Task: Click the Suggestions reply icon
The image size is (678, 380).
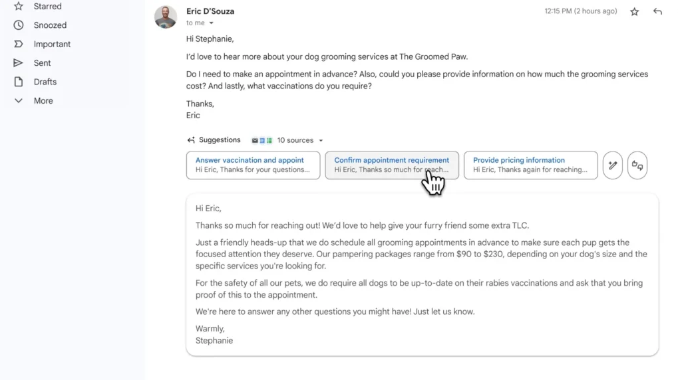Action: click(191, 140)
